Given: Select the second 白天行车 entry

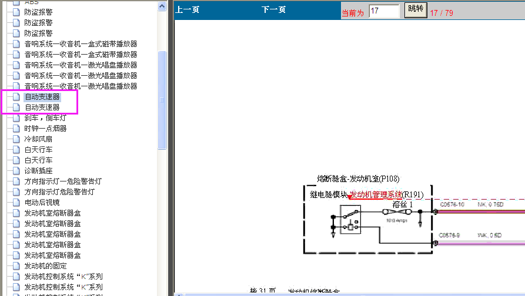Looking at the screenshot, I should (38, 160).
